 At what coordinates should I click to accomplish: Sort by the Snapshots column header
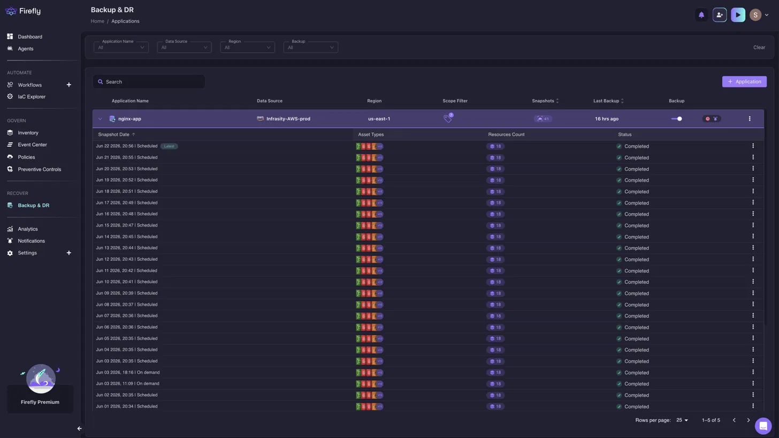pyautogui.click(x=545, y=101)
